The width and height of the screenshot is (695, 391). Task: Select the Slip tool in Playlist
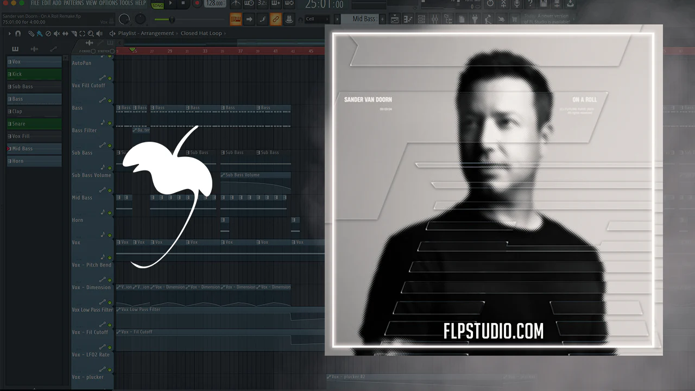(66, 34)
